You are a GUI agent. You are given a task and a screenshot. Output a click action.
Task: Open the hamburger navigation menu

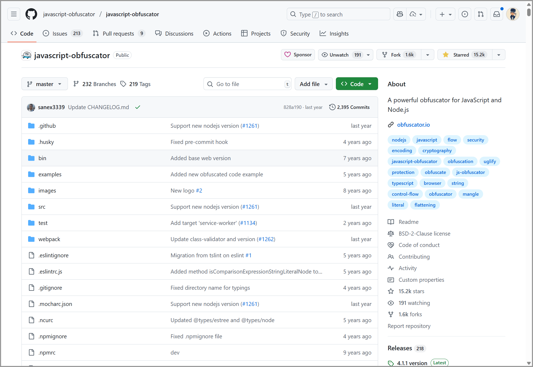click(14, 14)
